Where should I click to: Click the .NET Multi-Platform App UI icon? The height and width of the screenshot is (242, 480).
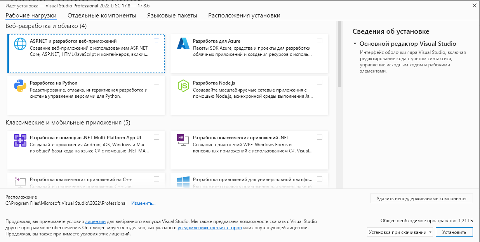click(x=20, y=140)
